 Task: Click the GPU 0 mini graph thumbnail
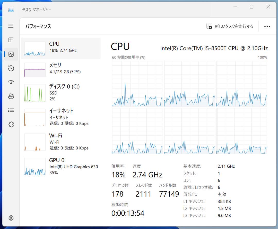tap(35, 167)
